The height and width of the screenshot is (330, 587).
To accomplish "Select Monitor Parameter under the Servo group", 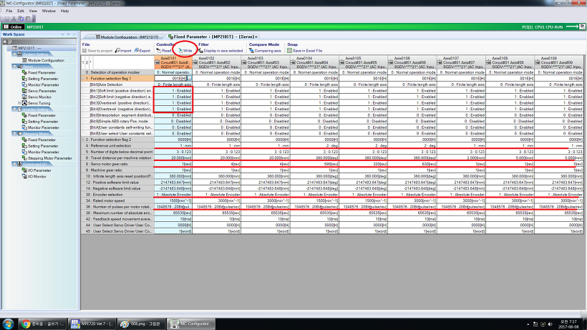I will [x=44, y=85].
